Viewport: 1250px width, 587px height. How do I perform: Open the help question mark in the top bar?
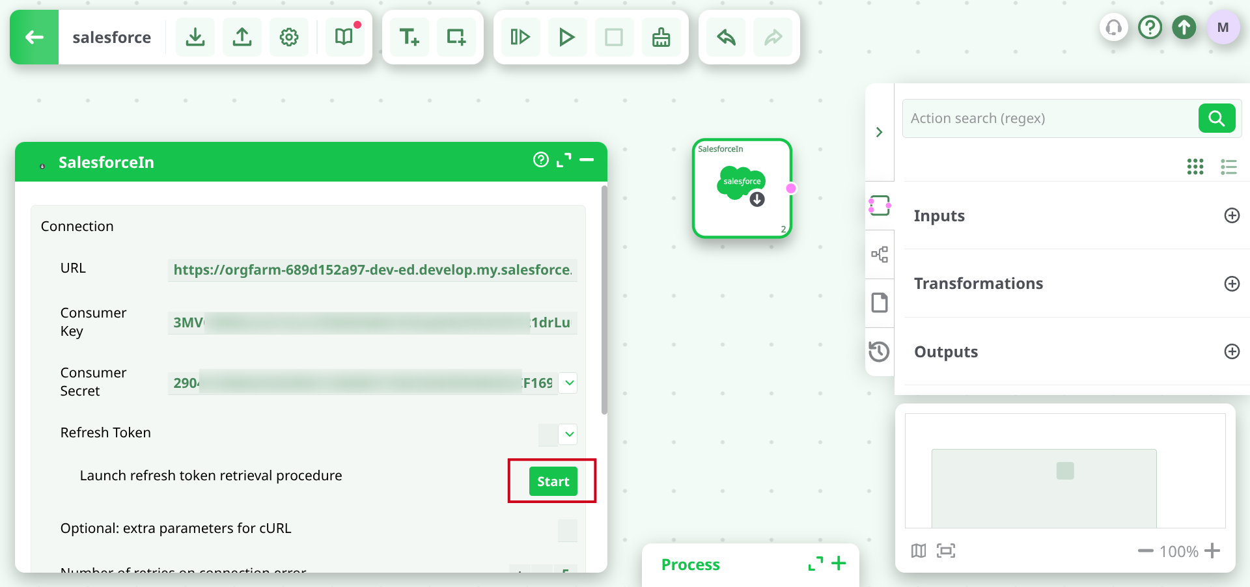coord(1150,27)
